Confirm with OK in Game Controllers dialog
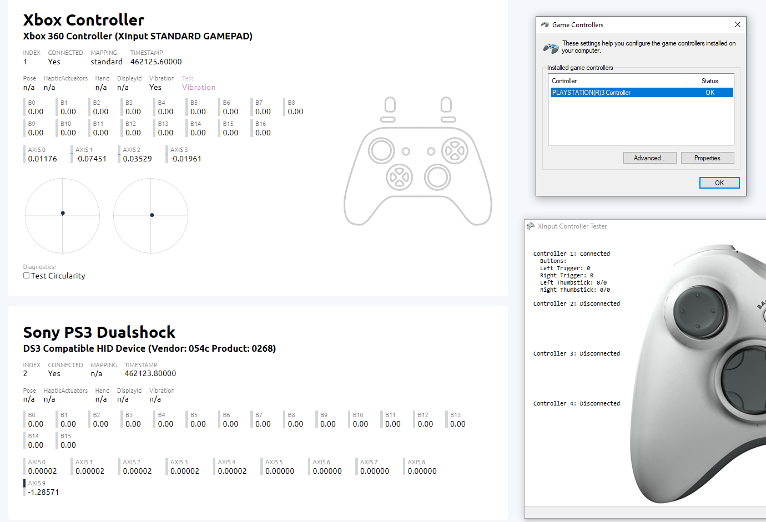Viewport: 766px width, 522px height. 719,183
